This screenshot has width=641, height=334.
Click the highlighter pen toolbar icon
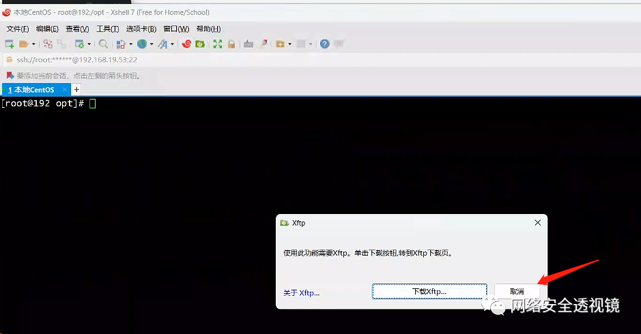(263, 43)
